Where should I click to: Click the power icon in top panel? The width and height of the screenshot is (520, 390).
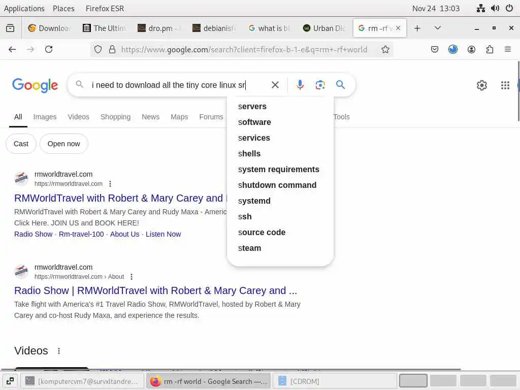click(509, 8)
